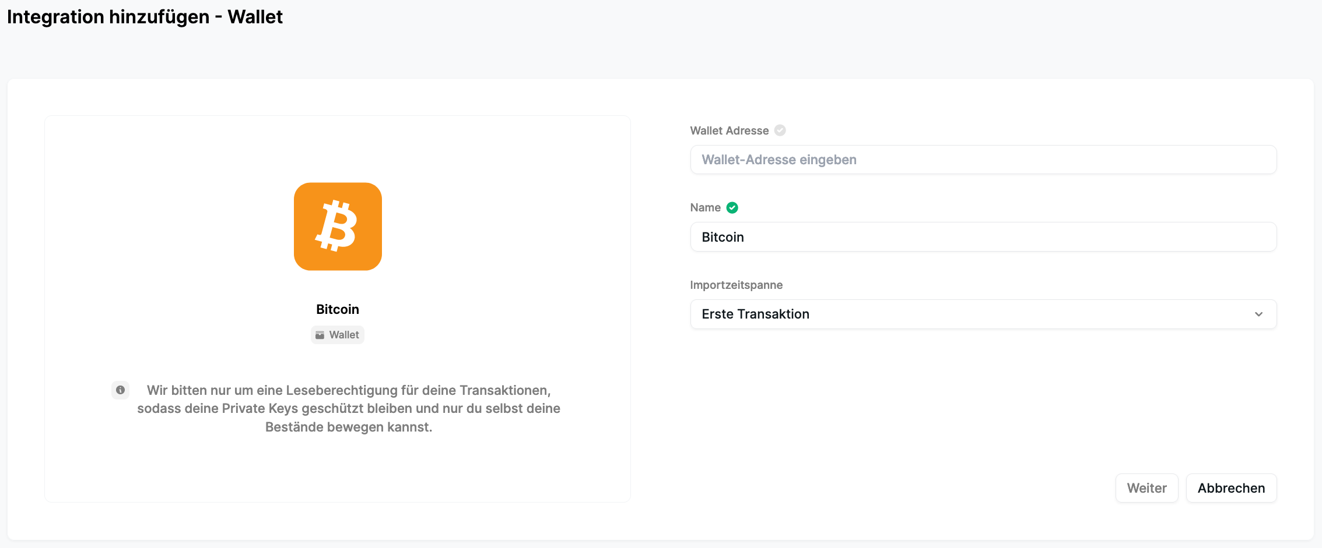Image resolution: width=1322 pixels, height=548 pixels.
Task: Click the Name label text
Action: [x=705, y=208]
